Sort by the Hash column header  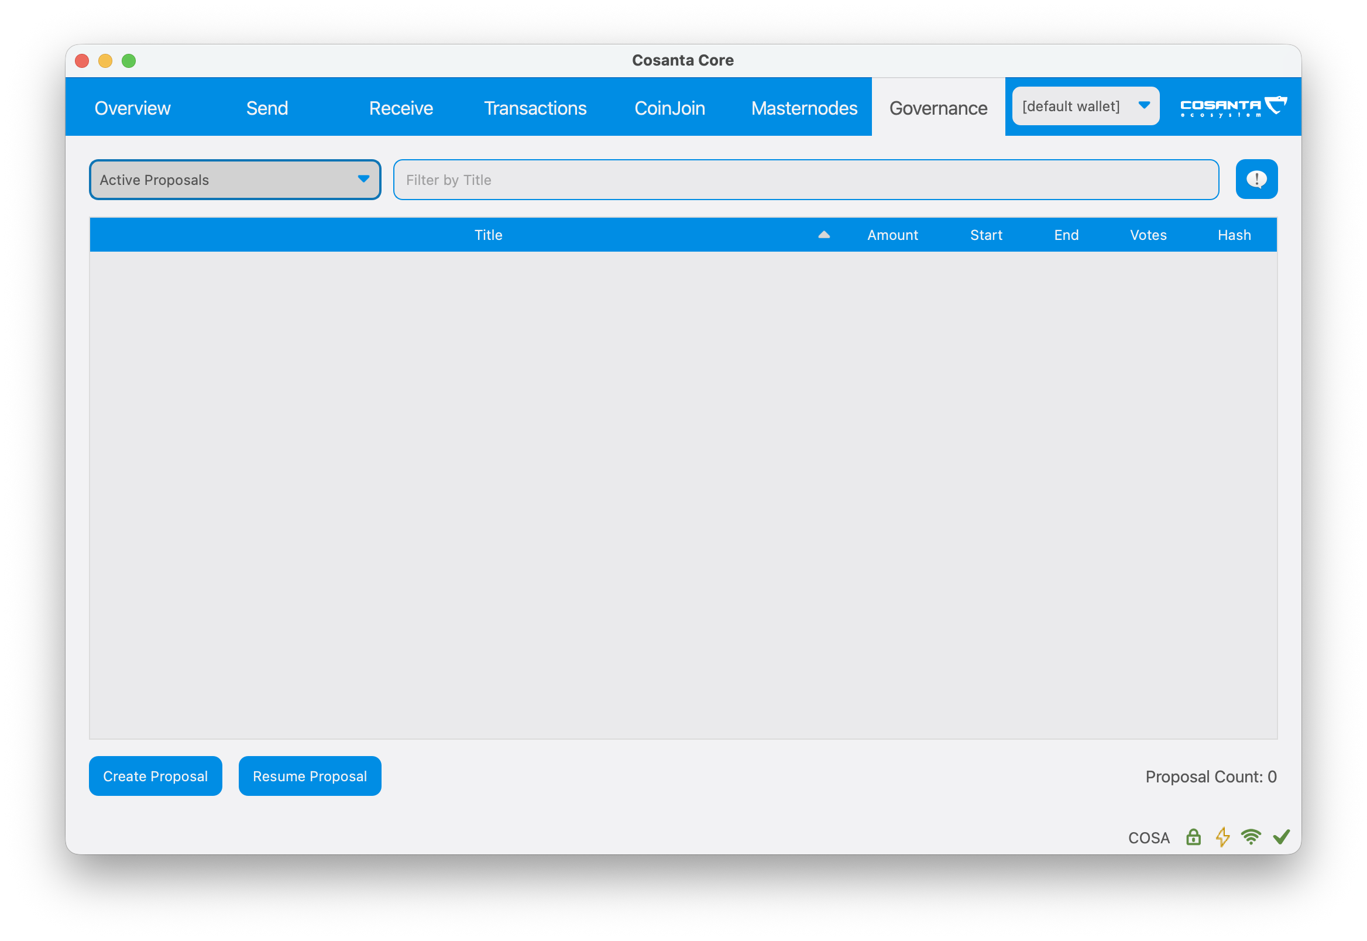(1234, 235)
